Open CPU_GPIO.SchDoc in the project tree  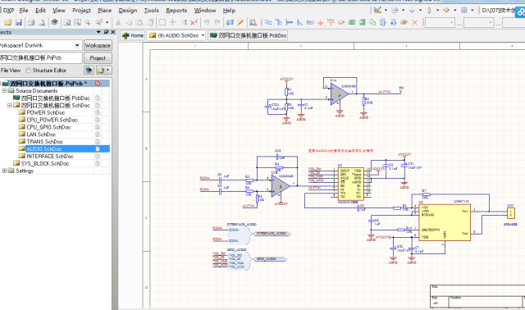click(49, 127)
